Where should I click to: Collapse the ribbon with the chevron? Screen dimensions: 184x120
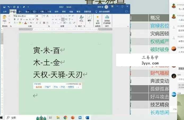point(128,26)
